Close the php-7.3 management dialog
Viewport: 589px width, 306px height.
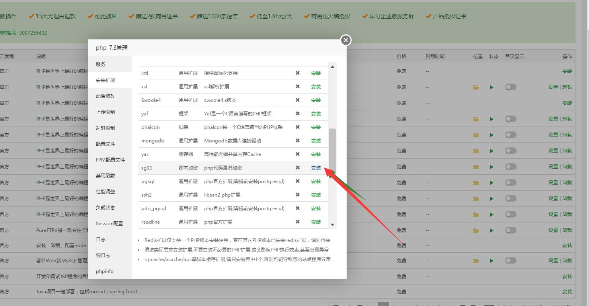coord(346,40)
